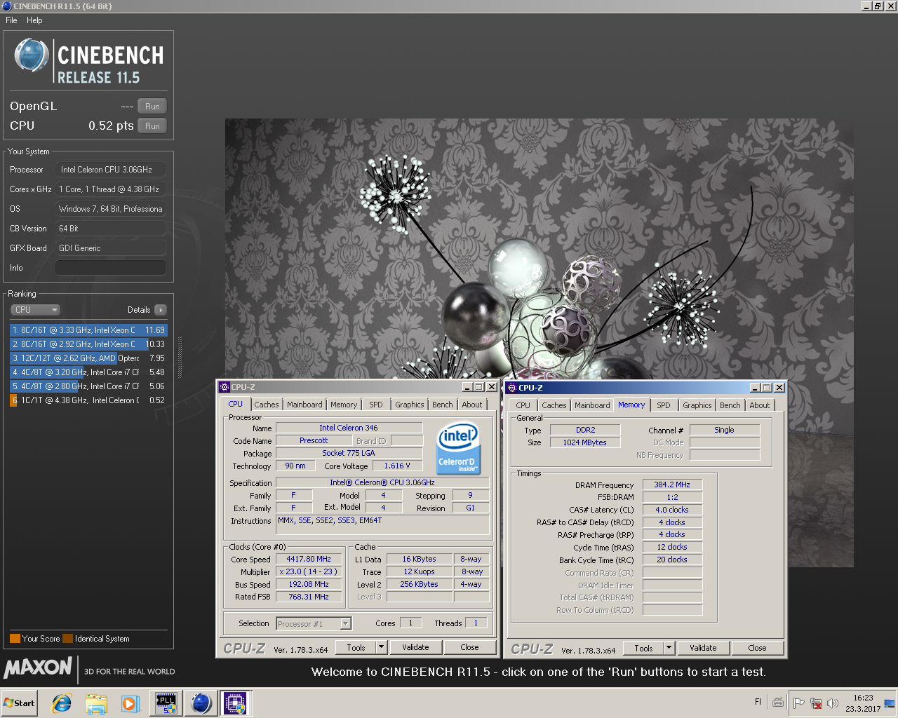Click left CPU-Z window title bar icon
The height and width of the screenshot is (718, 898).
coord(224,387)
